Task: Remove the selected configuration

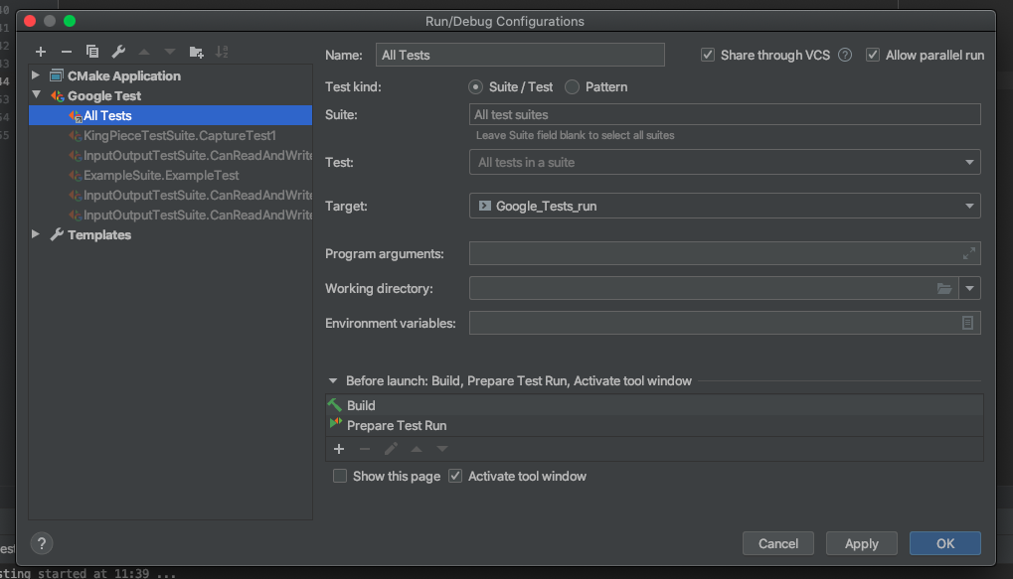Action: click(x=67, y=52)
